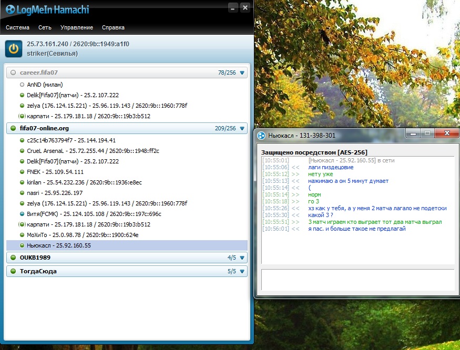Close the Ньюкасл chat window
This screenshot has width=460, height=350.
447,133
